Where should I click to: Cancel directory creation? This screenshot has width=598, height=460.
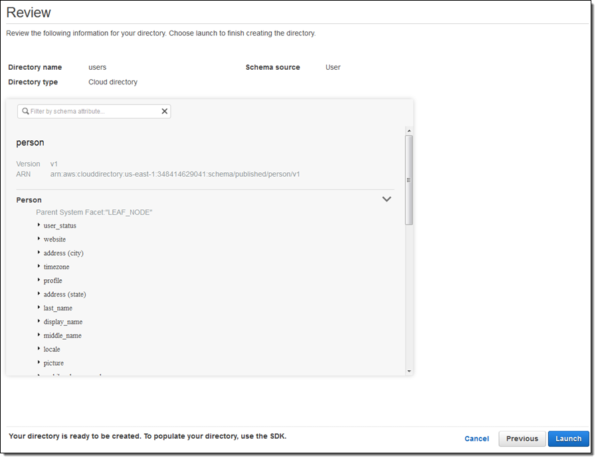[476, 439]
